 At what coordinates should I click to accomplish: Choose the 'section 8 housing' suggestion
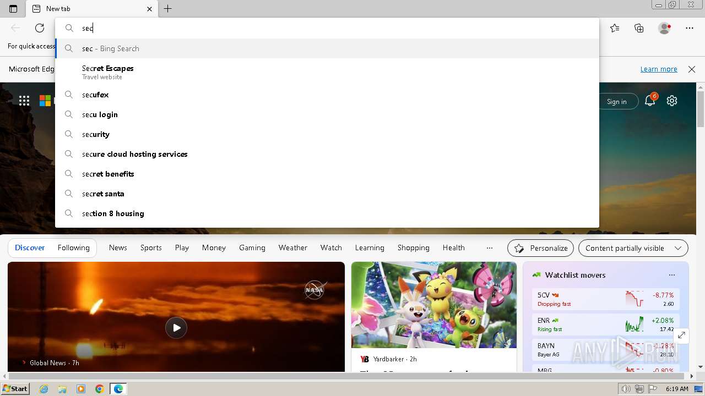coord(327,213)
